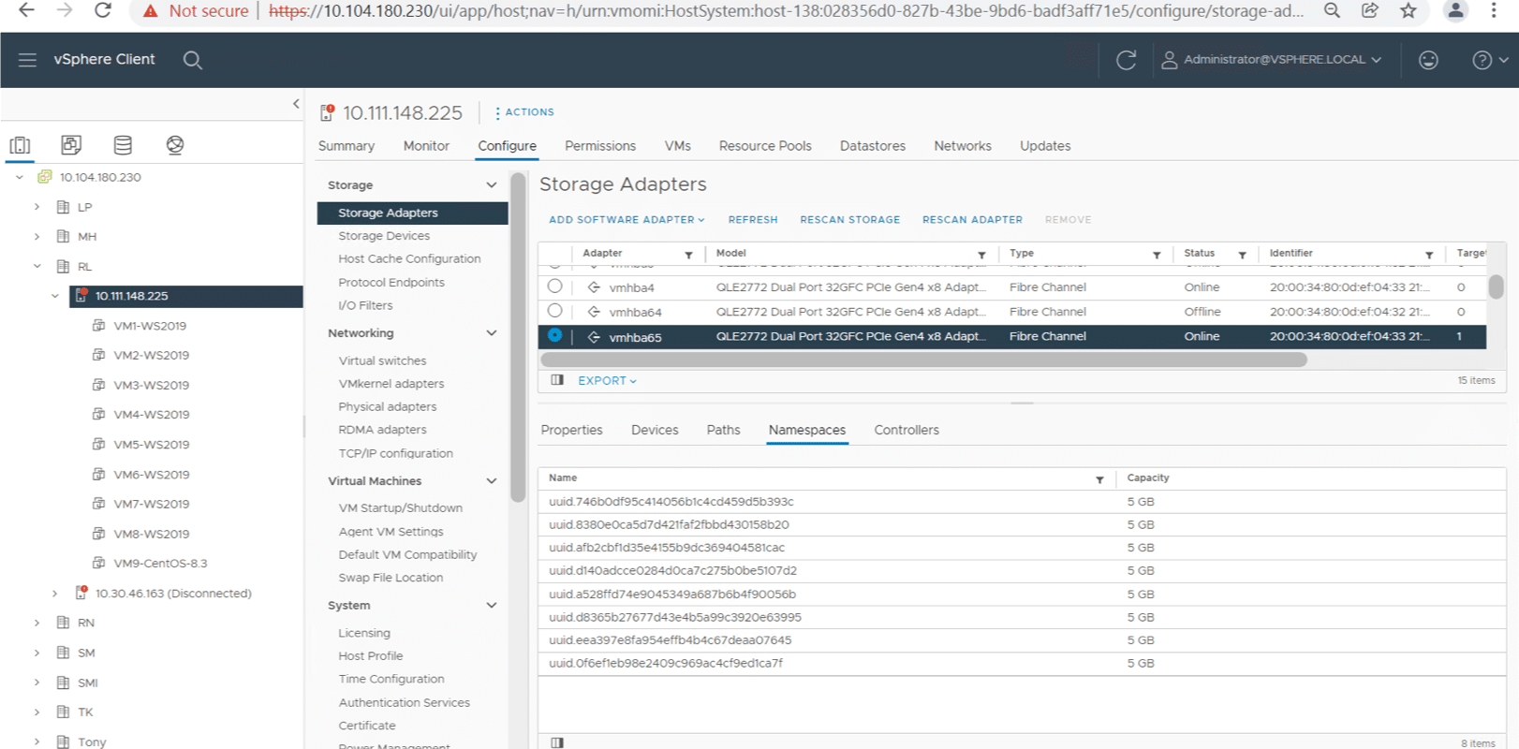Click the vSphere refresh icon in header
The image size is (1519, 749).
(x=1127, y=60)
